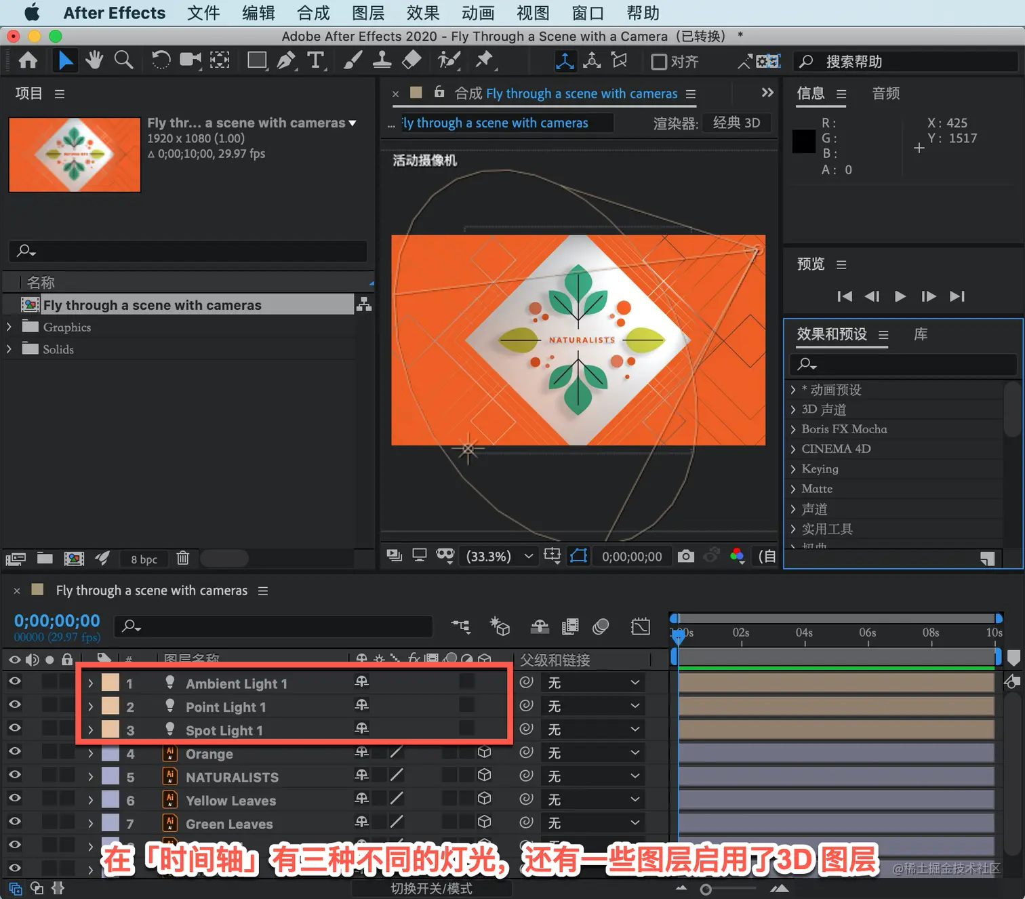
Task: Hide the Orange layer
Action: click(x=14, y=751)
